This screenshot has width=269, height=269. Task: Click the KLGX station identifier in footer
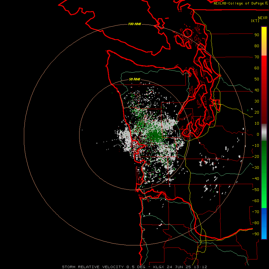[x=159, y=267]
